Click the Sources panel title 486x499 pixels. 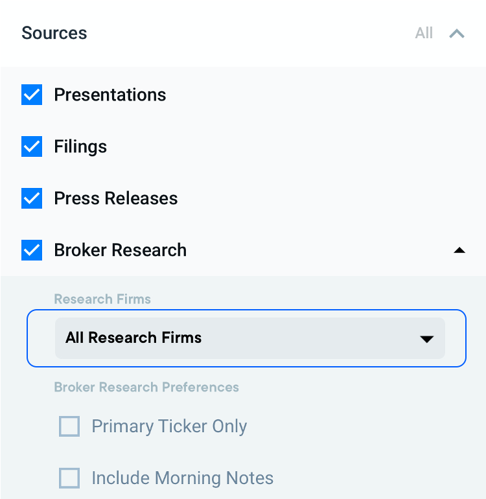54,33
